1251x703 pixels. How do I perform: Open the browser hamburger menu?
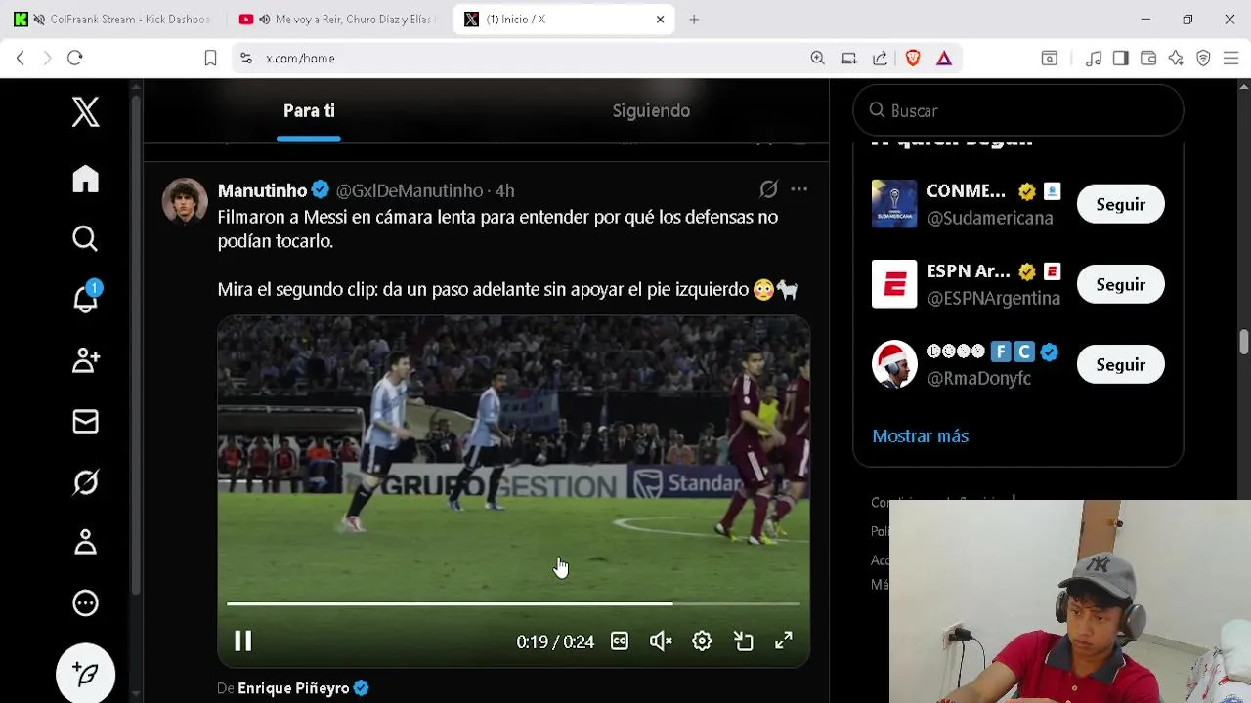[x=1230, y=58]
